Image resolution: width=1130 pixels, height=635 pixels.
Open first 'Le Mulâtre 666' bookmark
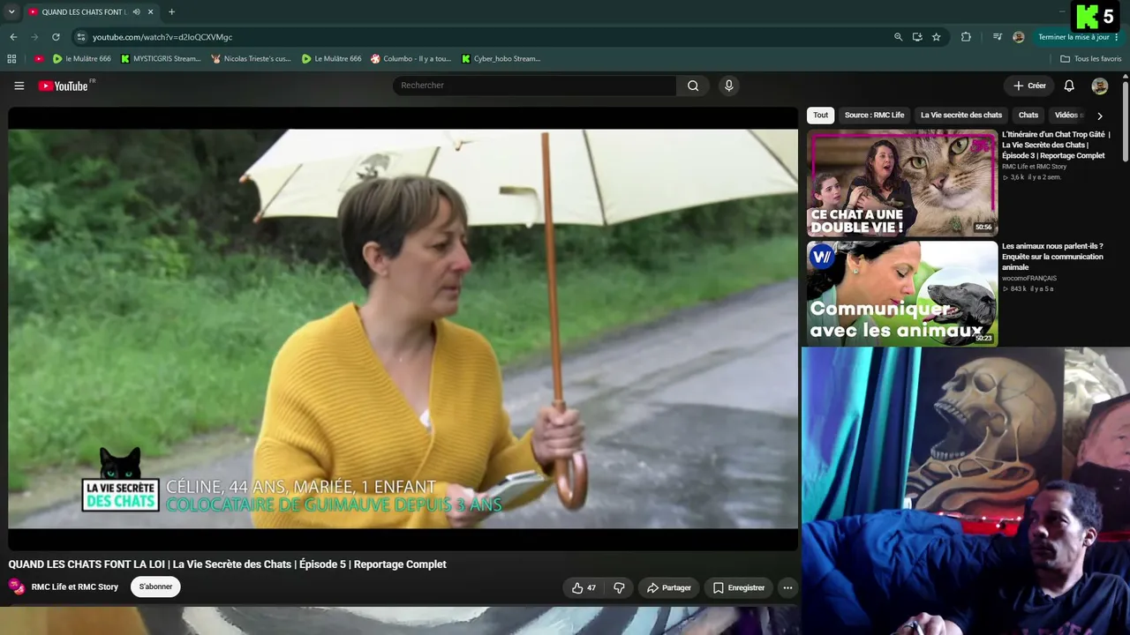pos(81,59)
